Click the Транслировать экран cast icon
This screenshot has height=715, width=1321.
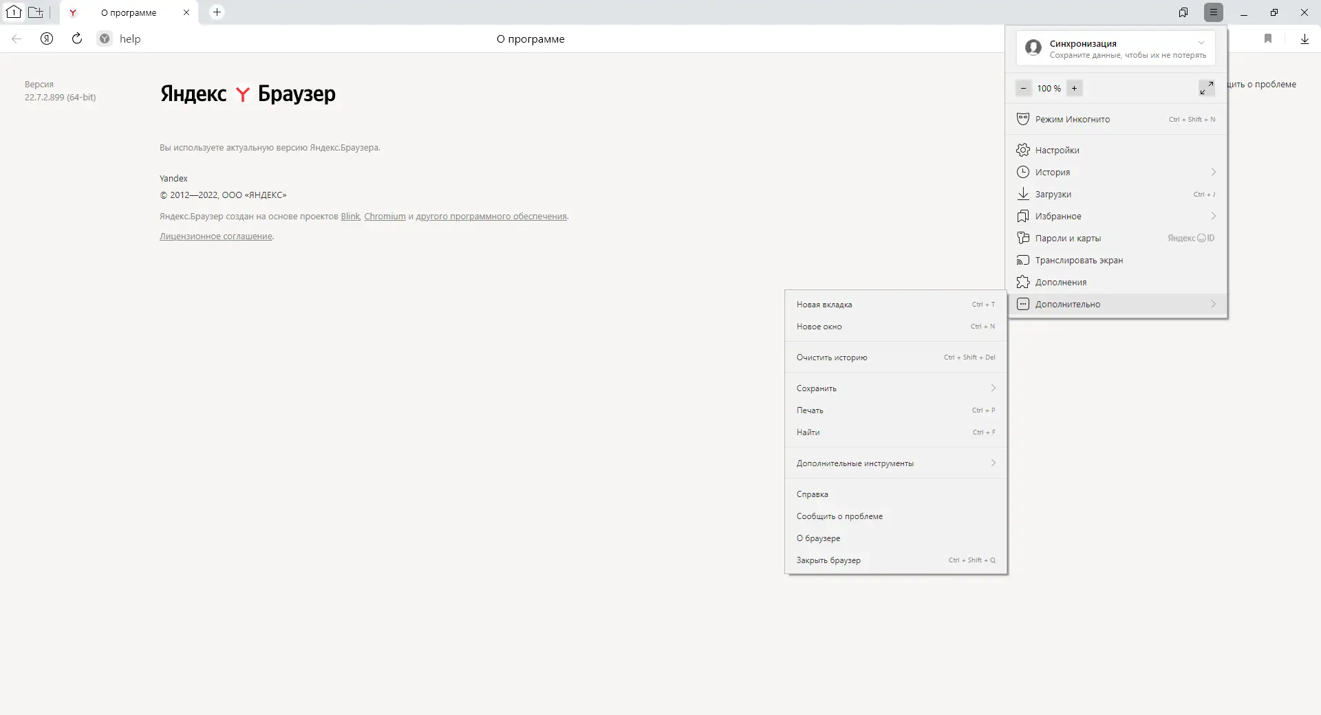click(1023, 260)
